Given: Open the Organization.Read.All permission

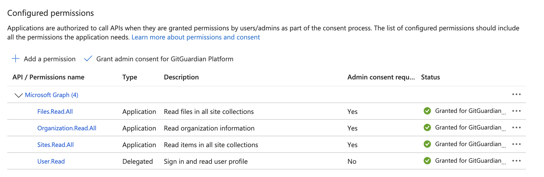Looking at the screenshot, I should tap(67, 128).
